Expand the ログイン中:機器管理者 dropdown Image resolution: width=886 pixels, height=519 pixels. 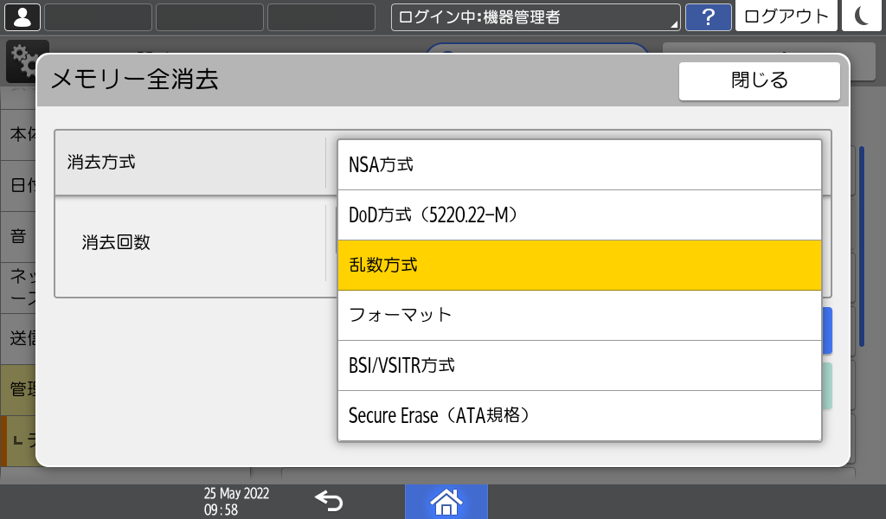pyautogui.click(x=536, y=16)
